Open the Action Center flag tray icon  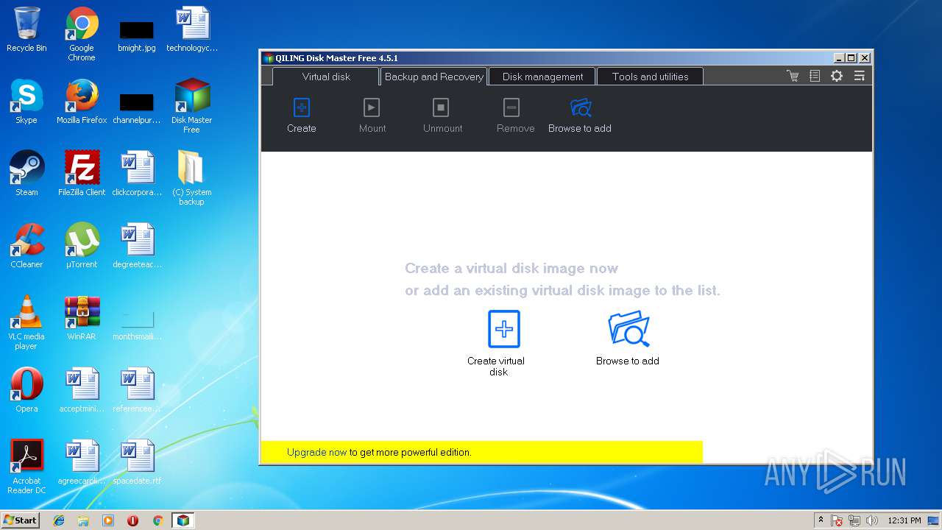click(x=837, y=520)
